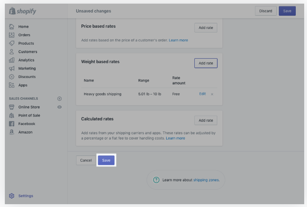Click the Free rate amount cell
Image resolution: width=307 pixels, height=207 pixels.
[x=176, y=94]
